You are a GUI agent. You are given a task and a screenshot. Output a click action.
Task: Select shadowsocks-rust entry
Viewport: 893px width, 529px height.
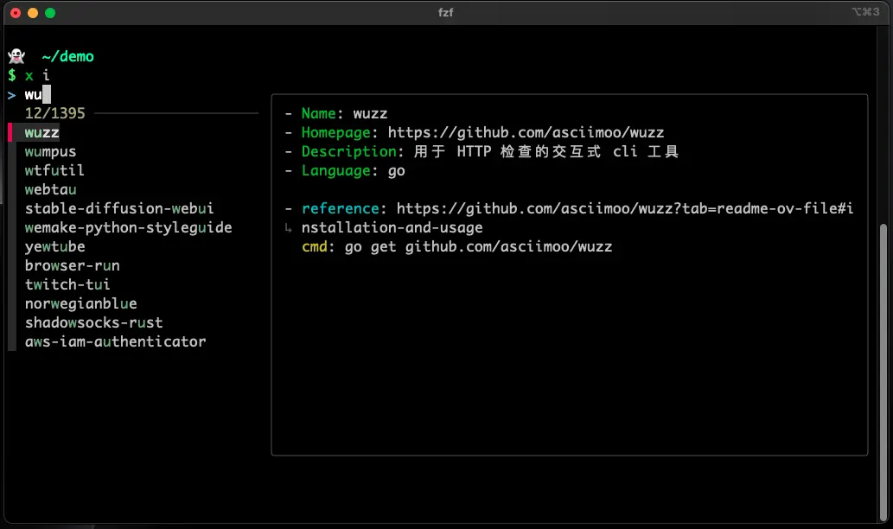point(93,322)
